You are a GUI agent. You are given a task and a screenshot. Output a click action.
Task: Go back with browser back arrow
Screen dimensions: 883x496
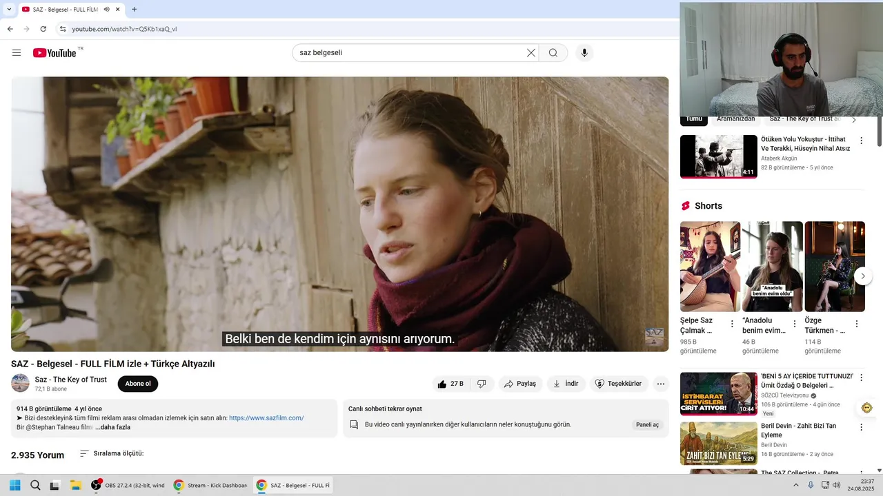(x=10, y=29)
